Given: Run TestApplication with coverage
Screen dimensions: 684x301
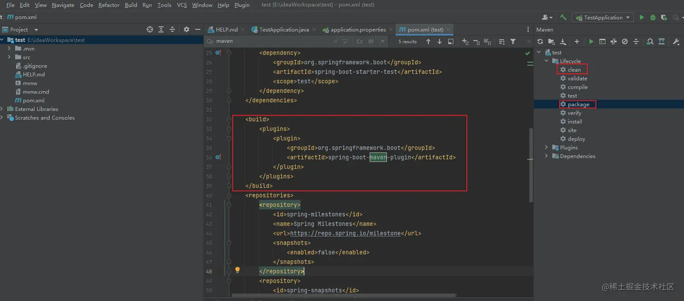Looking at the screenshot, I should [x=664, y=17].
